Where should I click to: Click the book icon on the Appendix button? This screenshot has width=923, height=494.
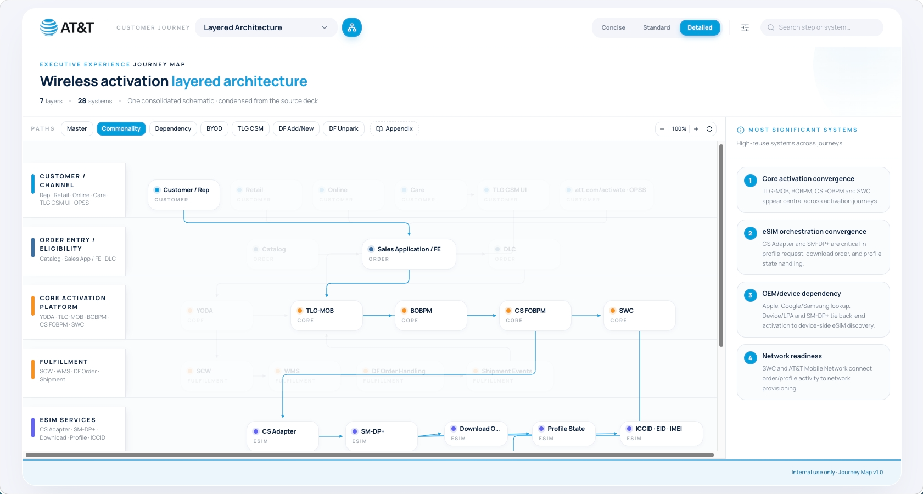pos(379,129)
